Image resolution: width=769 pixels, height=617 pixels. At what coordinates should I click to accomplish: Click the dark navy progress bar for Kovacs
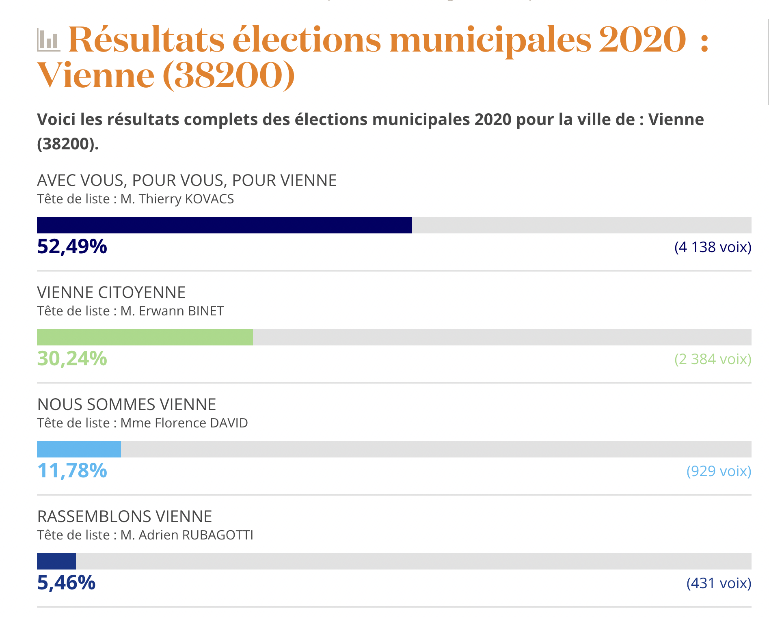pos(224,225)
